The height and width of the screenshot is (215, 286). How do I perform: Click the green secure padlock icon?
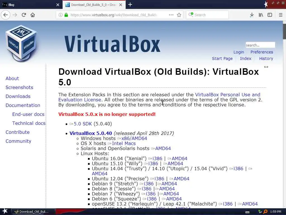tap(66, 15)
